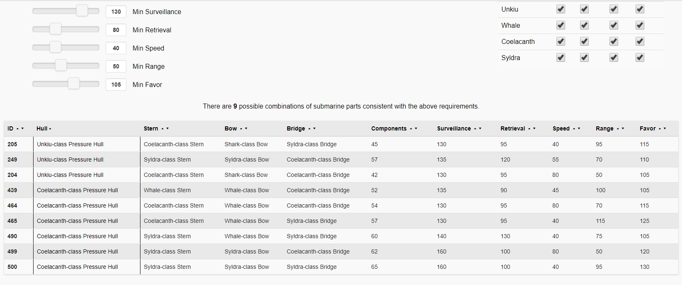Viewport: 682px width, 285px height.
Task: Click the sort arrows beside the Stern header
Action: tap(165, 129)
